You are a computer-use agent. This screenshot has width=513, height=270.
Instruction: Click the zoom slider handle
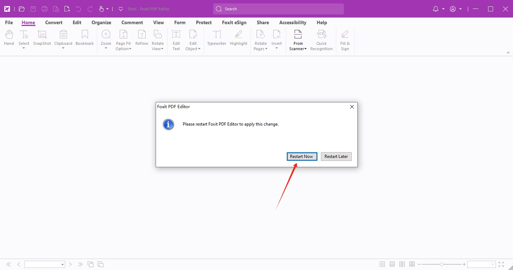click(x=442, y=264)
